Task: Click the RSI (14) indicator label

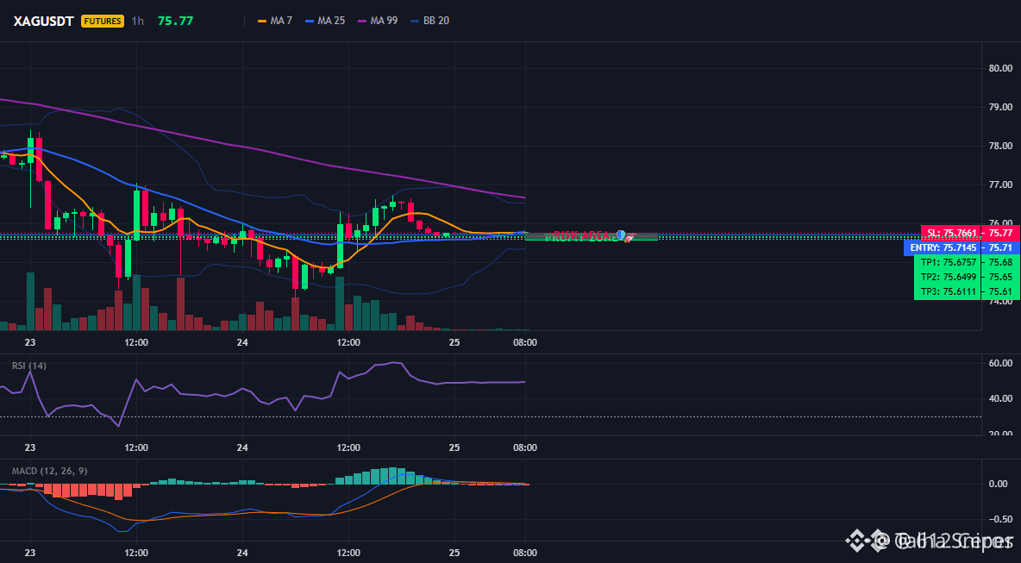Action: coord(29,366)
